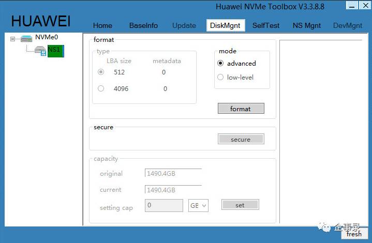Click the fresh button
This screenshot has width=372, height=243.
coord(354,234)
